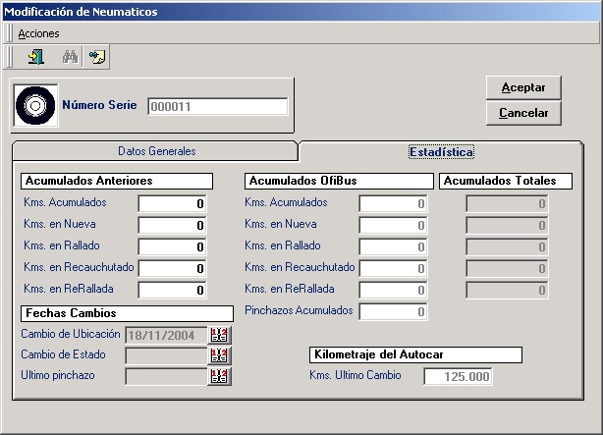Click the last Acumulados Totales field

click(x=507, y=290)
